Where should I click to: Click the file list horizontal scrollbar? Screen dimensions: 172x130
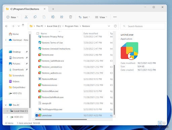click(x=61, y=120)
